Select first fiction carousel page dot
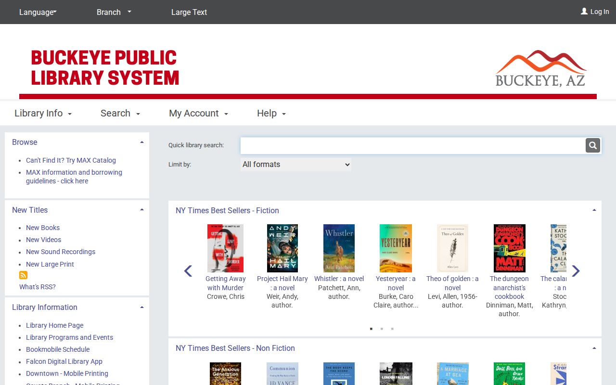 tap(371, 329)
